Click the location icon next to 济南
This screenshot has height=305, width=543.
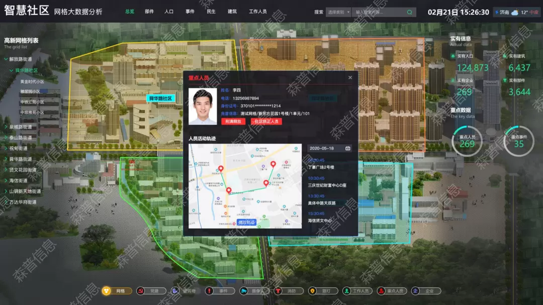(497, 13)
